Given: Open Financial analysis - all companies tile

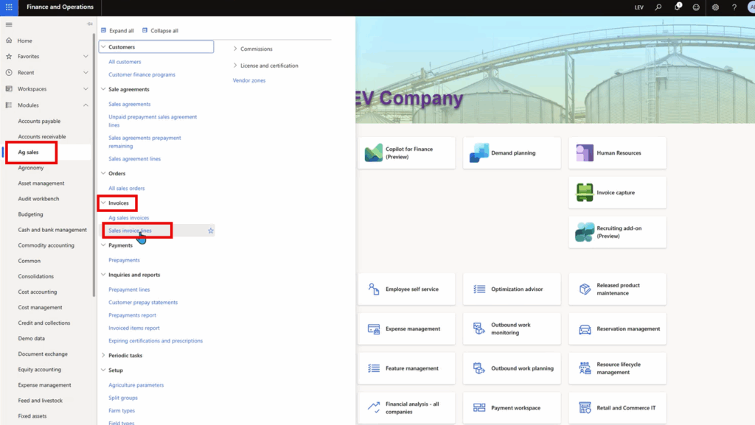Looking at the screenshot, I should pyautogui.click(x=406, y=408).
